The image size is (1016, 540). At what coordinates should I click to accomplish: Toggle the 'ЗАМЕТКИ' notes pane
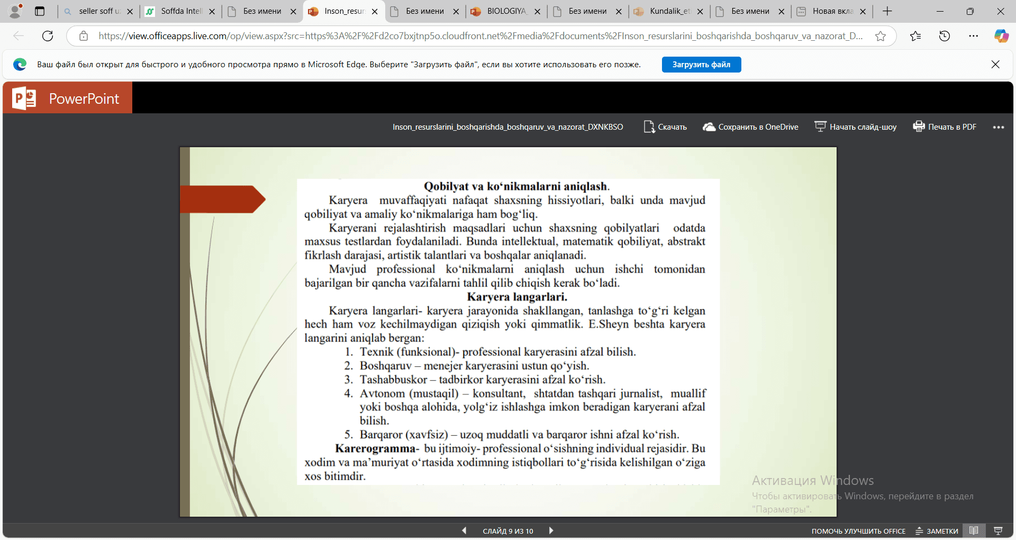(x=937, y=531)
